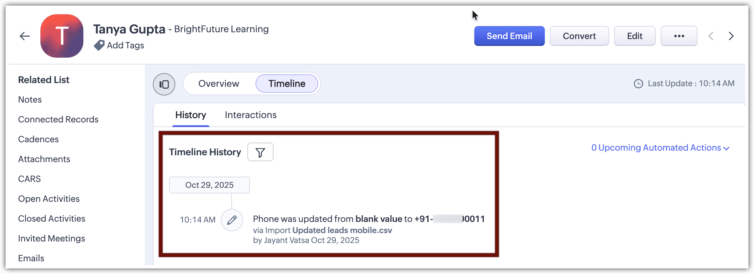Click the Convert button

coord(579,36)
